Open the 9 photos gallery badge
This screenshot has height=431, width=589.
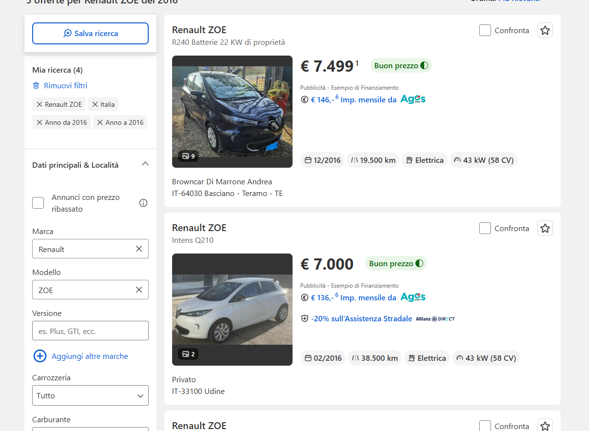[x=188, y=156]
